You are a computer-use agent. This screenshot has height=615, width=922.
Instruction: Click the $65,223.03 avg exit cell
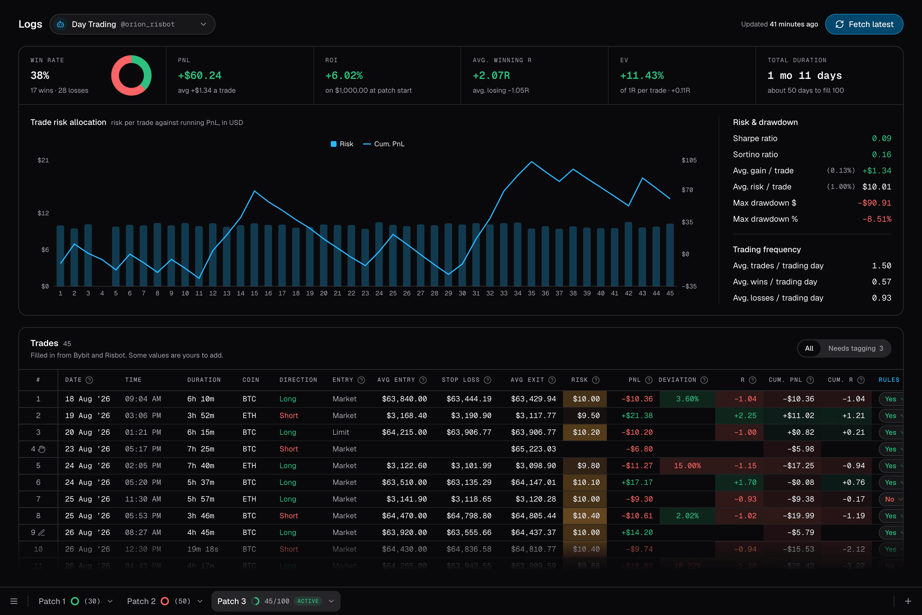533,449
